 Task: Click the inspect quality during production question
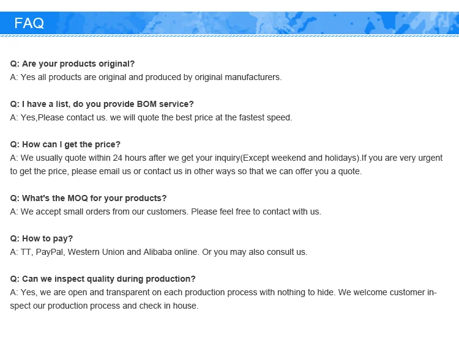103,279
